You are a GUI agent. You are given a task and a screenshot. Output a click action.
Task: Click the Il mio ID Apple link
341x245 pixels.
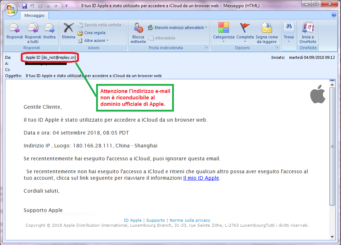click(201, 178)
